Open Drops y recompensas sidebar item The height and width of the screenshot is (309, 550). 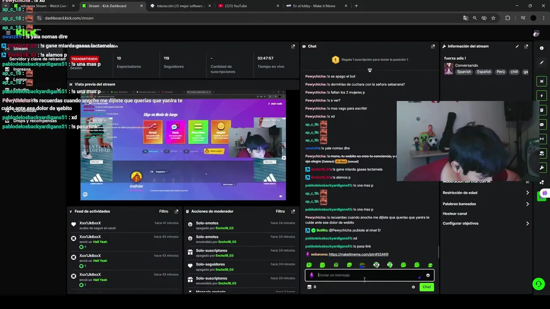pos(35,121)
